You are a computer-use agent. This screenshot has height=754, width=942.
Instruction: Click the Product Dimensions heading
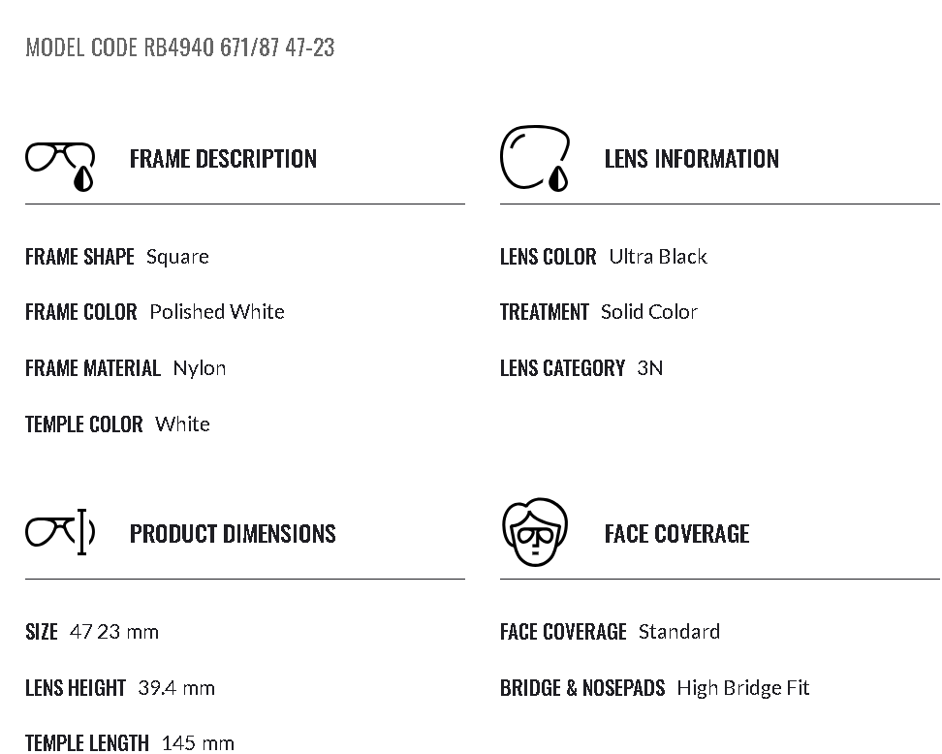[233, 534]
